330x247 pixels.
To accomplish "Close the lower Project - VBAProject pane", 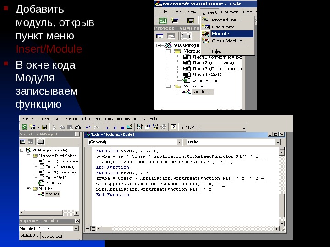I will click(77, 134).
